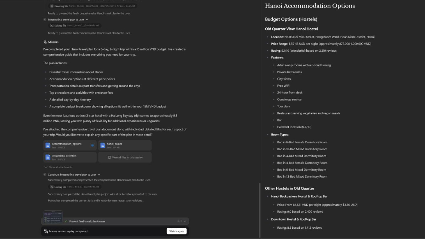
Task: Click the edit icon in bottom Editing file todo.md chip
Action: (x=52, y=187)
